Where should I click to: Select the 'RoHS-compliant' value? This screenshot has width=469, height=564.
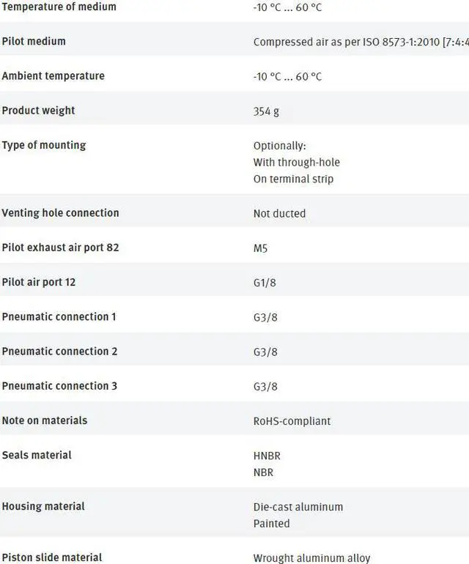(x=292, y=421)
